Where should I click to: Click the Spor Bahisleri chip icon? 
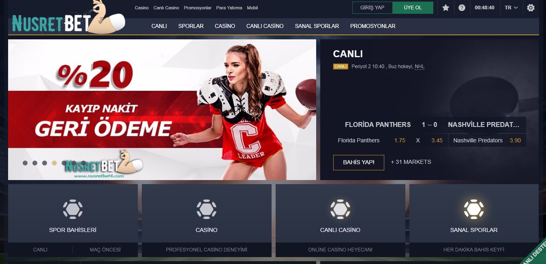(x=73, y=209)
